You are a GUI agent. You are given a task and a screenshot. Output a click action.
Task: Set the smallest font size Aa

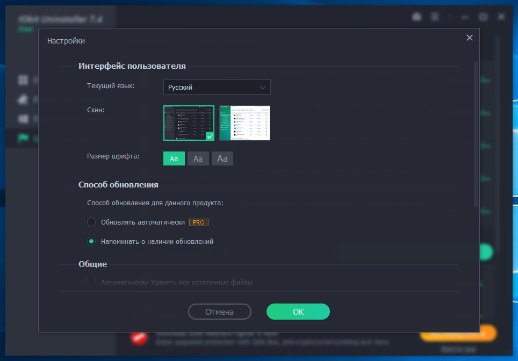pos(174,158)
